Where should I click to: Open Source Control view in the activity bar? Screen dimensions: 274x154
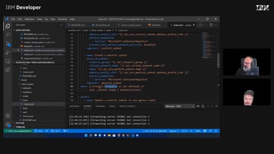point(8,44)
